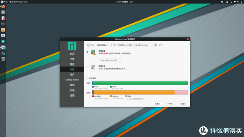
Task: Enable the encrypt system (加密系统) checkbox
Action: click(88, 78)
